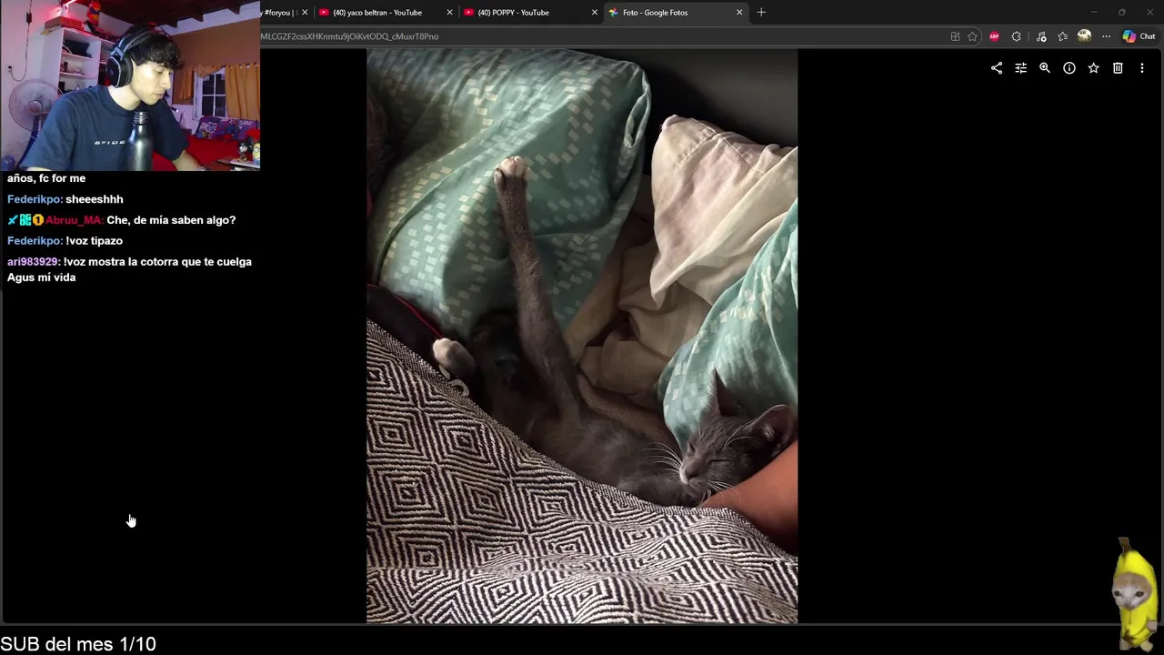Show photo info panel

coord(1069,68)
